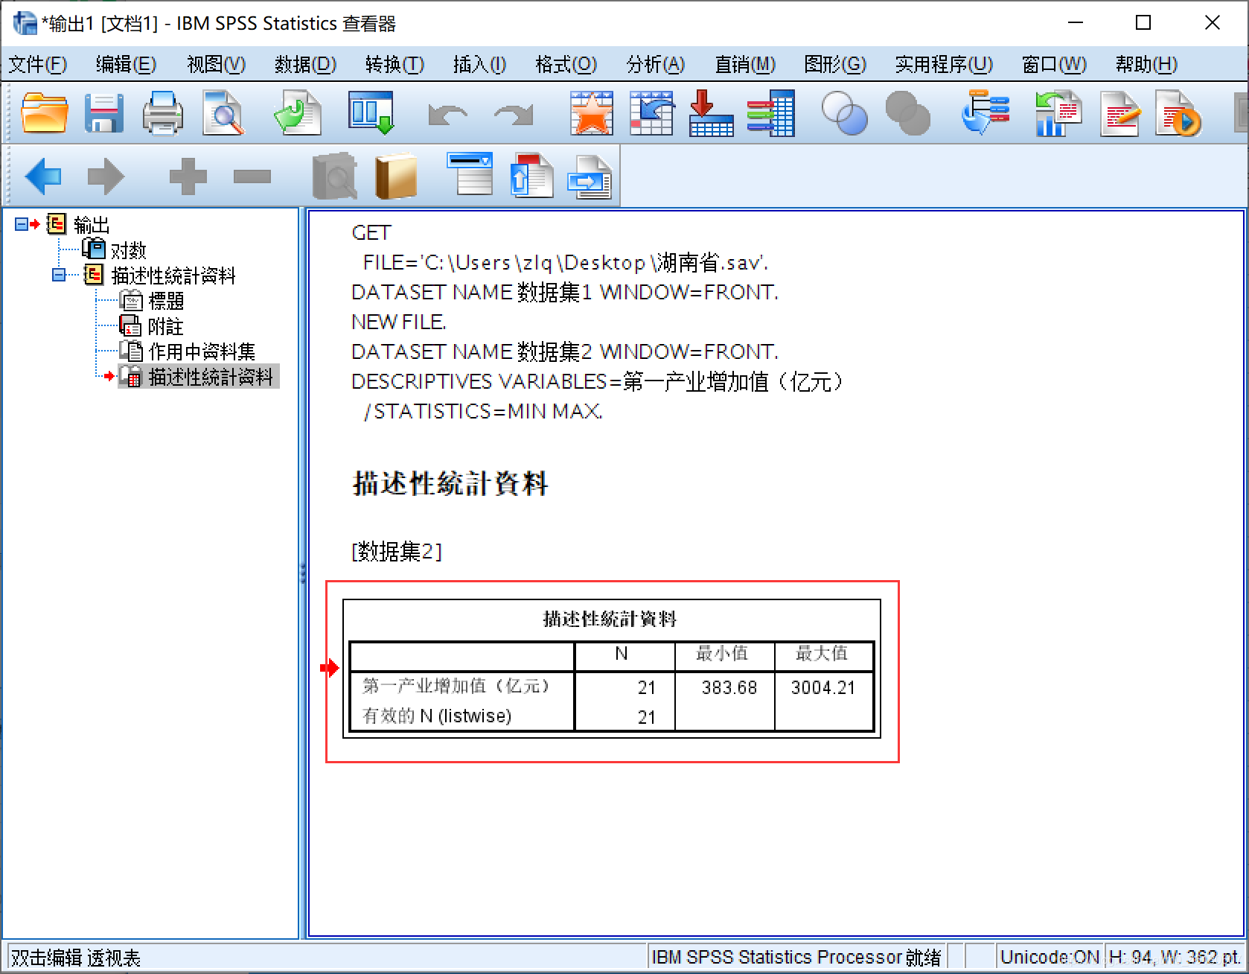Undo the last action
Viewport: 1249px width, 974px height.
(447, 113)
